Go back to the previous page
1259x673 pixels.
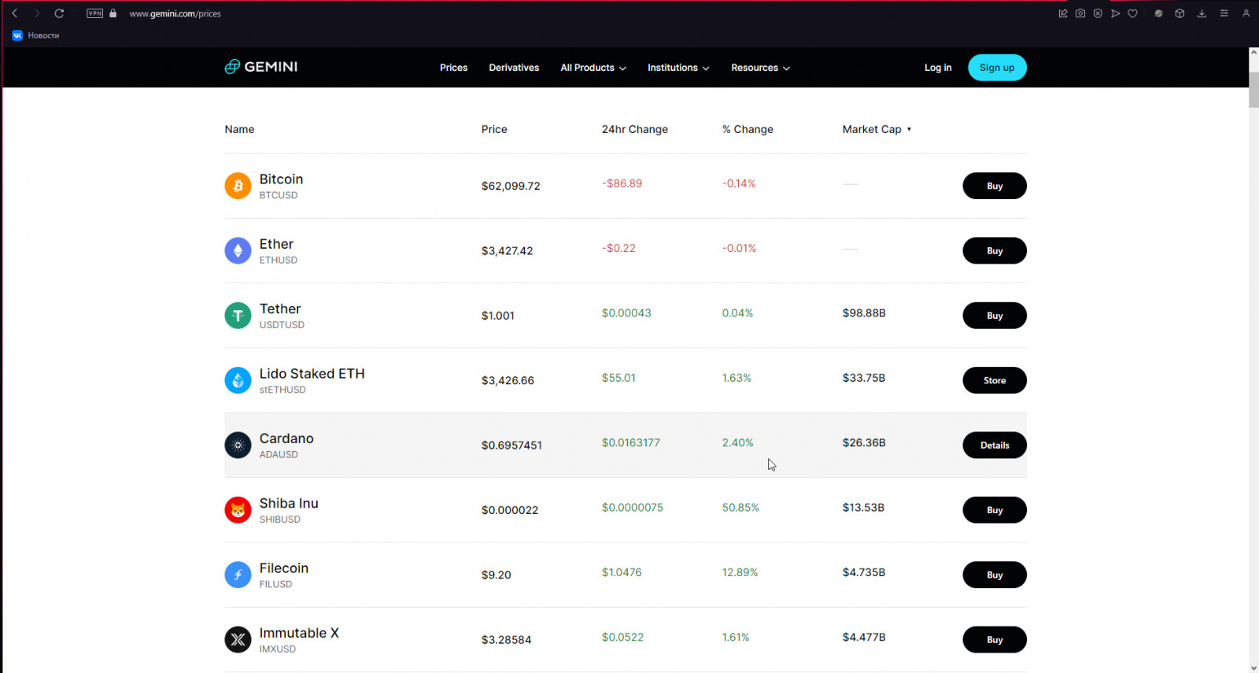pos(14,13)
